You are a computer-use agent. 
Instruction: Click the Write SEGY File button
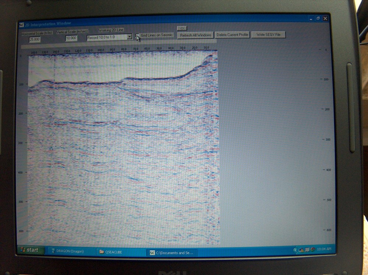click(269, 35)
